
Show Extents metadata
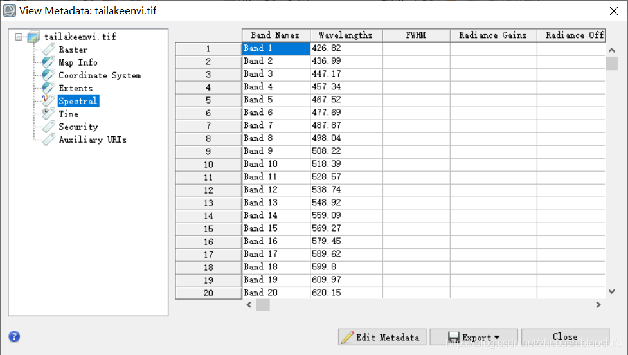(76, 88)
